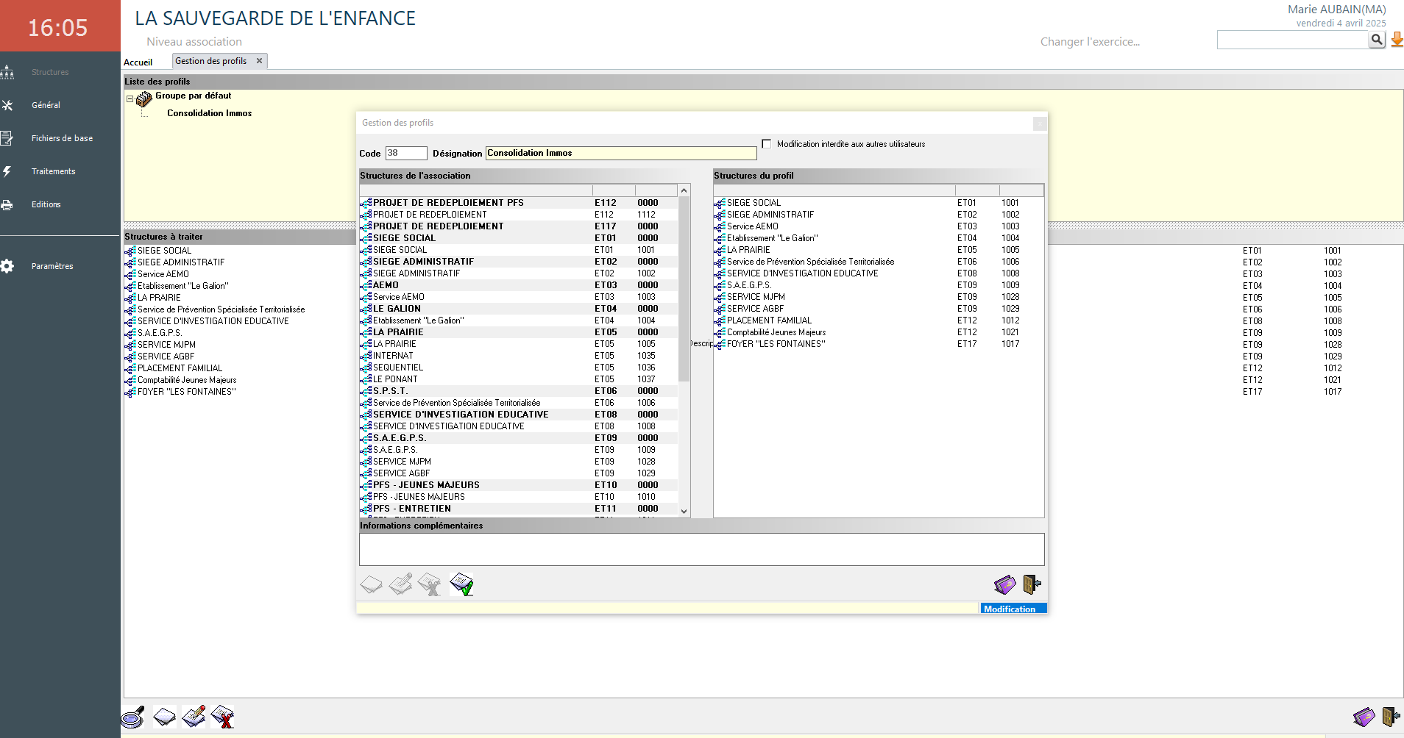This screenshot has width=1404, height=738.
Task: Check 'Modification interdite aux autres utilisateurs'
Action: pyautogui.click(x=767, y=144)
